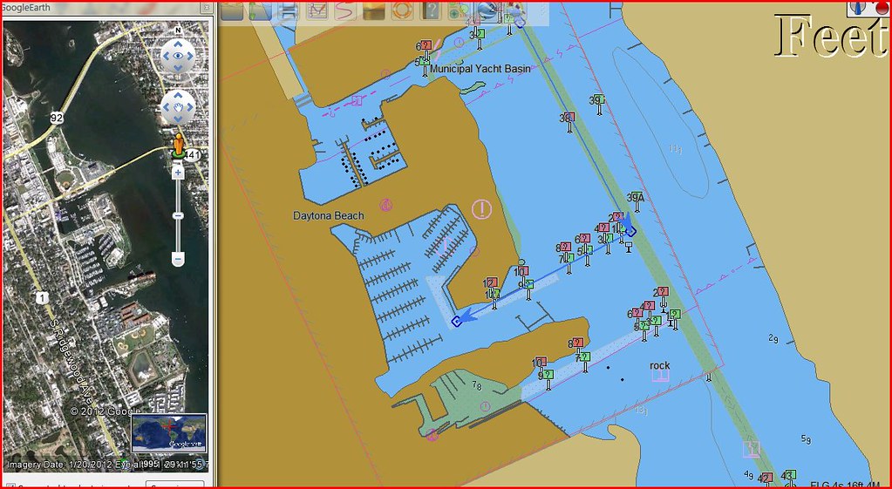Toggle the checkbox below the satellite view

pyautogui.click(x=10, y=485)
